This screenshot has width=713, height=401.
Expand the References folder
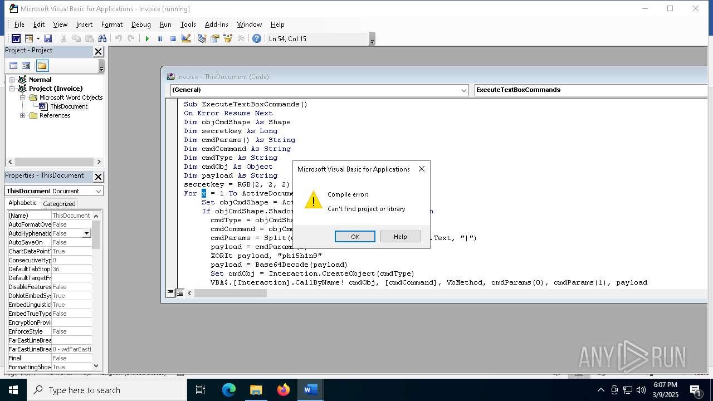pyautogui.click(x=23, y=115)
